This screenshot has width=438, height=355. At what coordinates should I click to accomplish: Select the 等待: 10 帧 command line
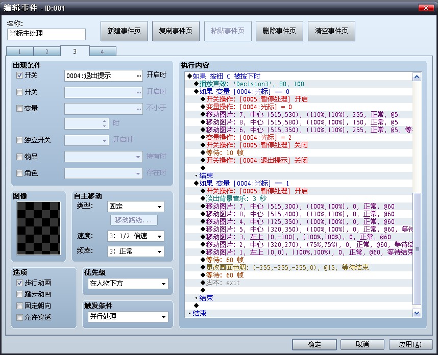(299, 153)
